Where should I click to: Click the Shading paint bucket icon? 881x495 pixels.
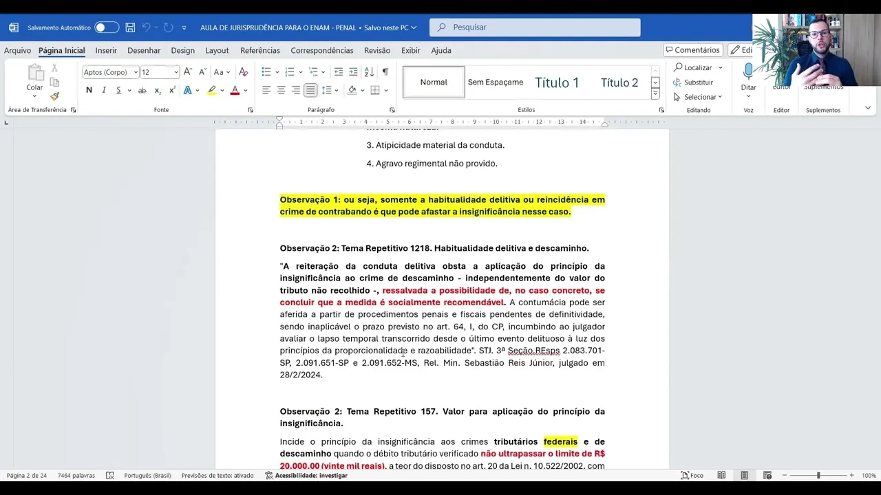tap(352, 90)
